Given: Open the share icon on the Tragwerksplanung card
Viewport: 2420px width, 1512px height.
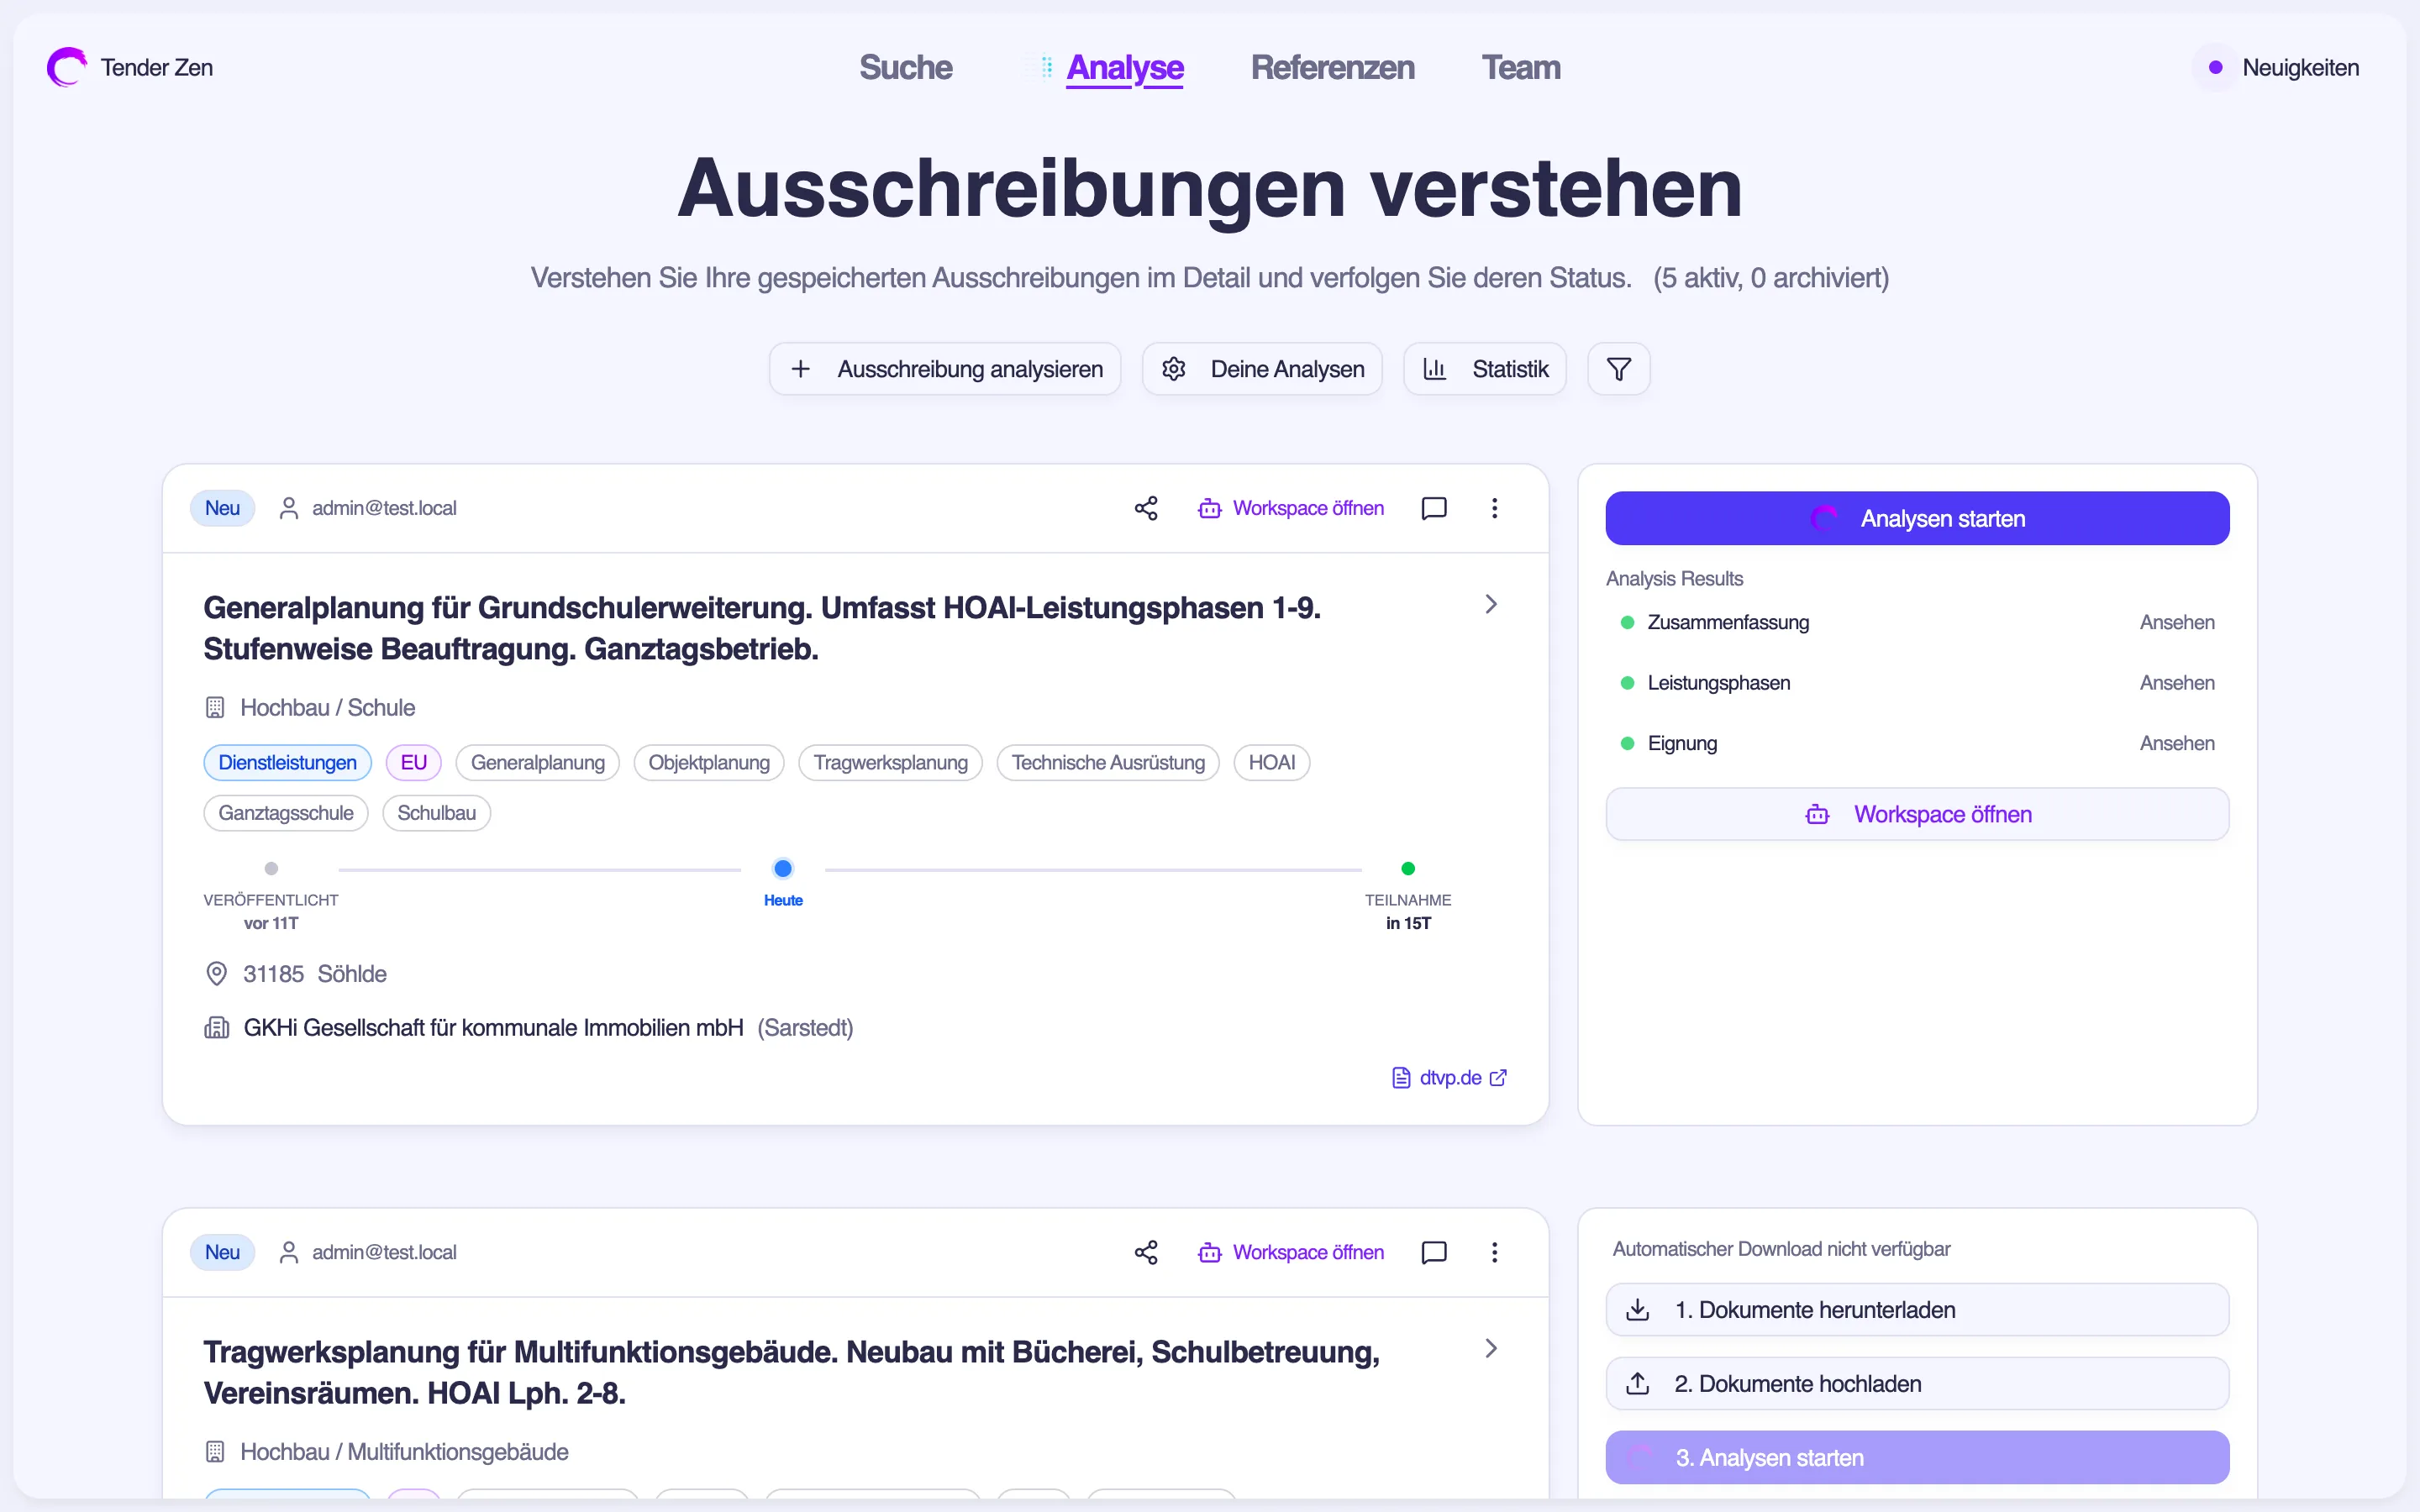Looking at the screenshot, I should [1146, 1252].
